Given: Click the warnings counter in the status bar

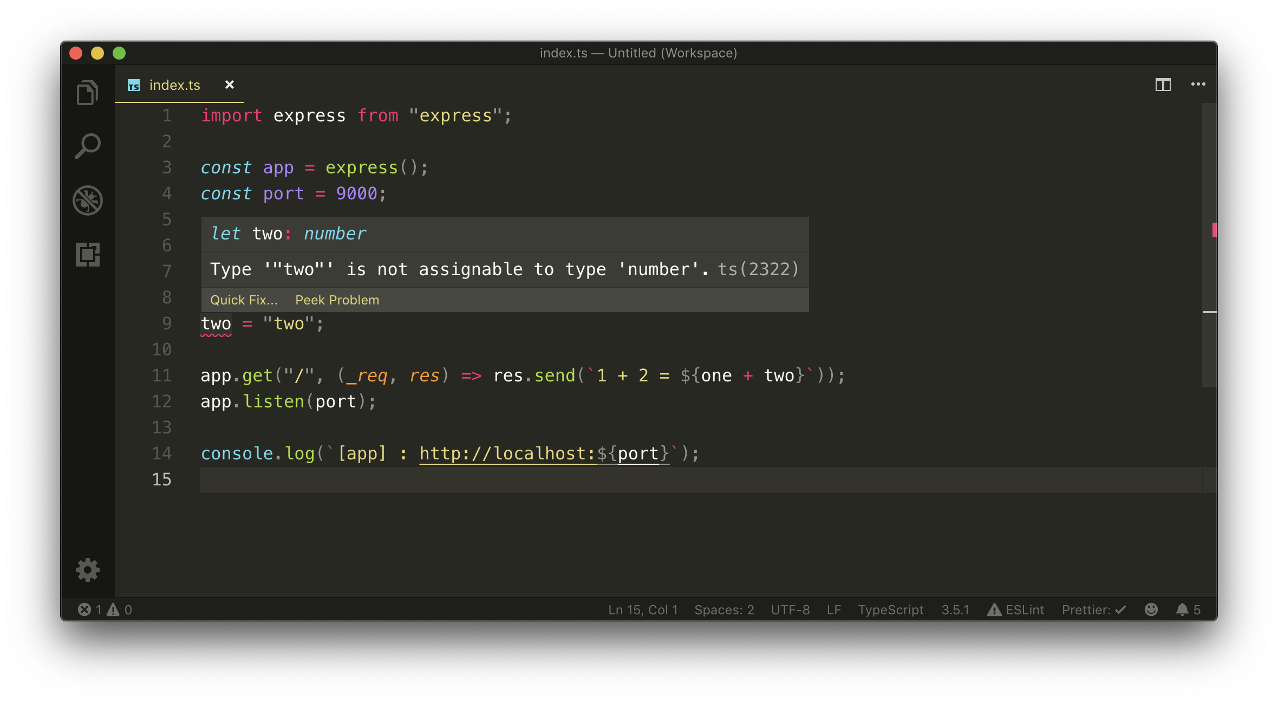Looking at the screenshot, I should [x=120, y=609].
